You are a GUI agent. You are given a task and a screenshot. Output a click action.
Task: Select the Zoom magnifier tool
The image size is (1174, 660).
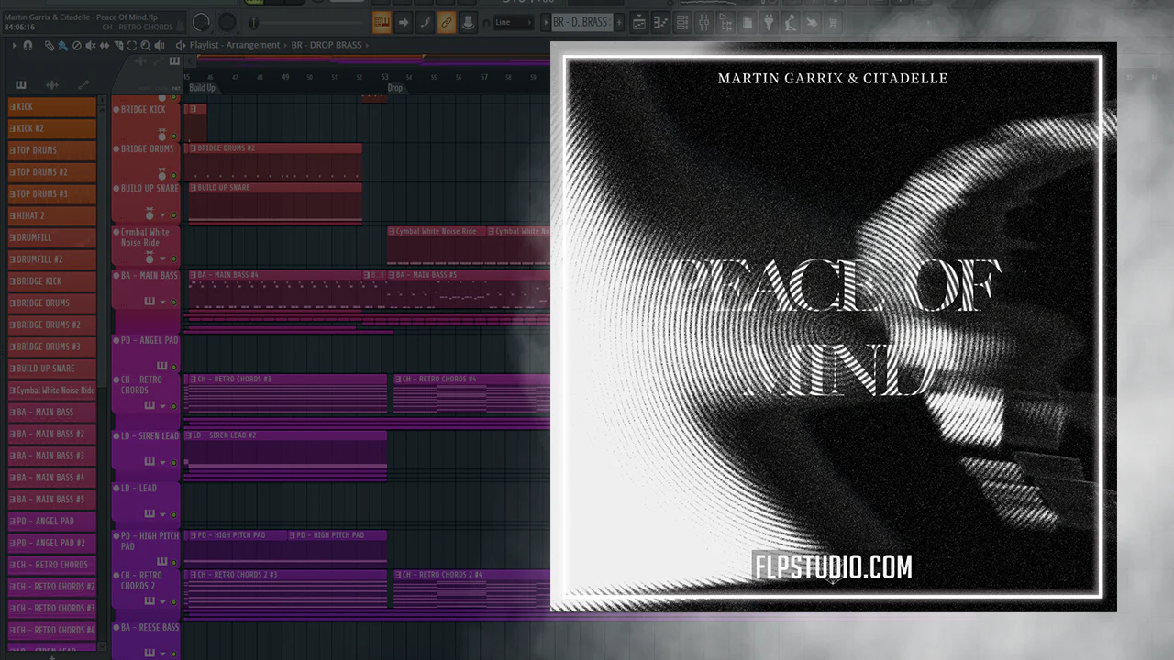pos(146,45)
